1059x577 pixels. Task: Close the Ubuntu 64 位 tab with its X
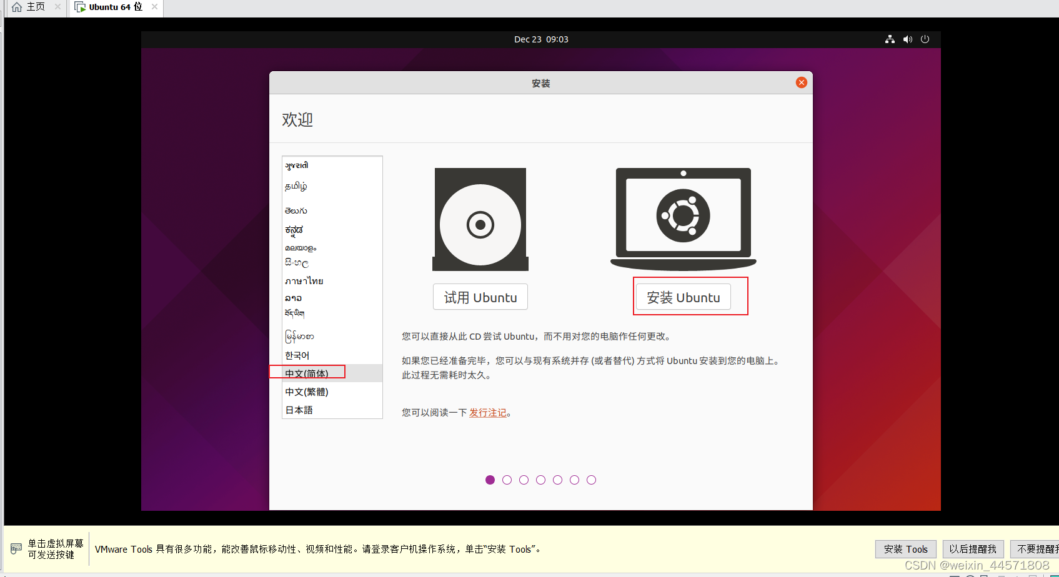pos(154,7)
